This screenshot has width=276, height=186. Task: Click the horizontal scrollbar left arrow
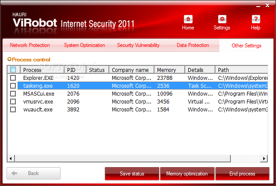pyautogui.click(x=11, y=158)
